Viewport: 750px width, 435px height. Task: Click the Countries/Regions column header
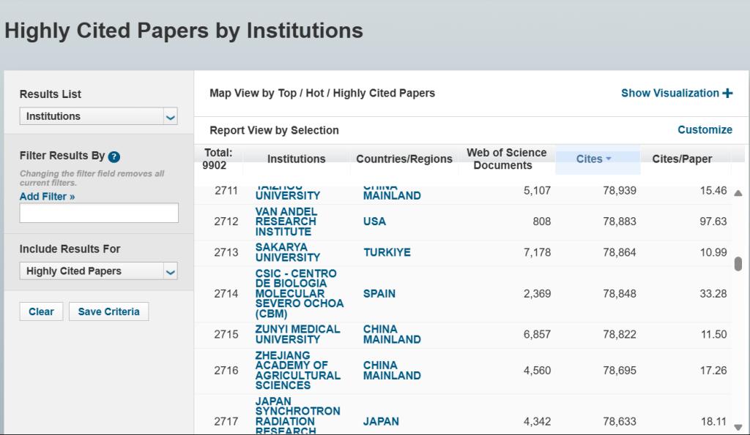point(404,159)
